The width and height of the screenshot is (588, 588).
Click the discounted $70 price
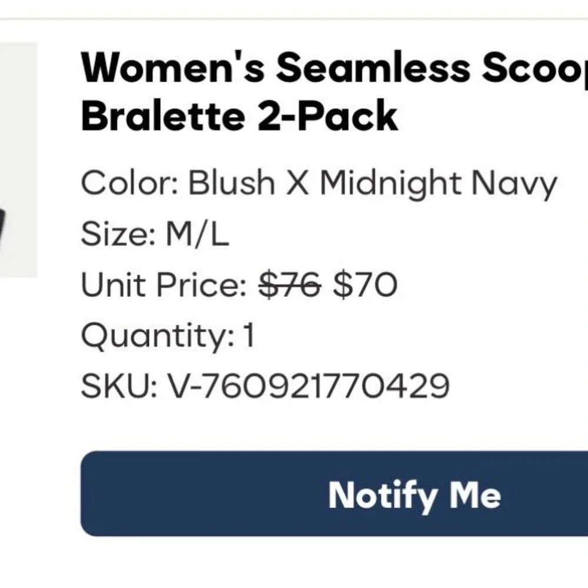tap(365, 286)
